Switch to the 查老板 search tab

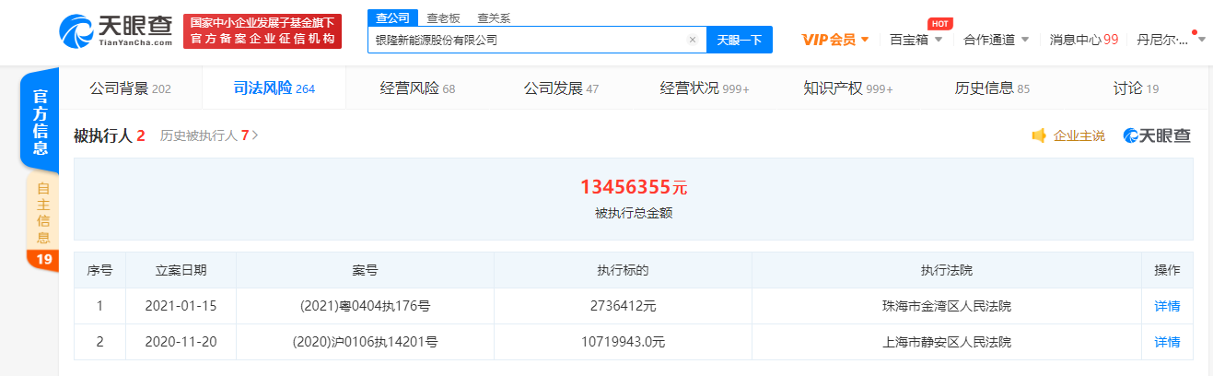(x=443, y=18)
